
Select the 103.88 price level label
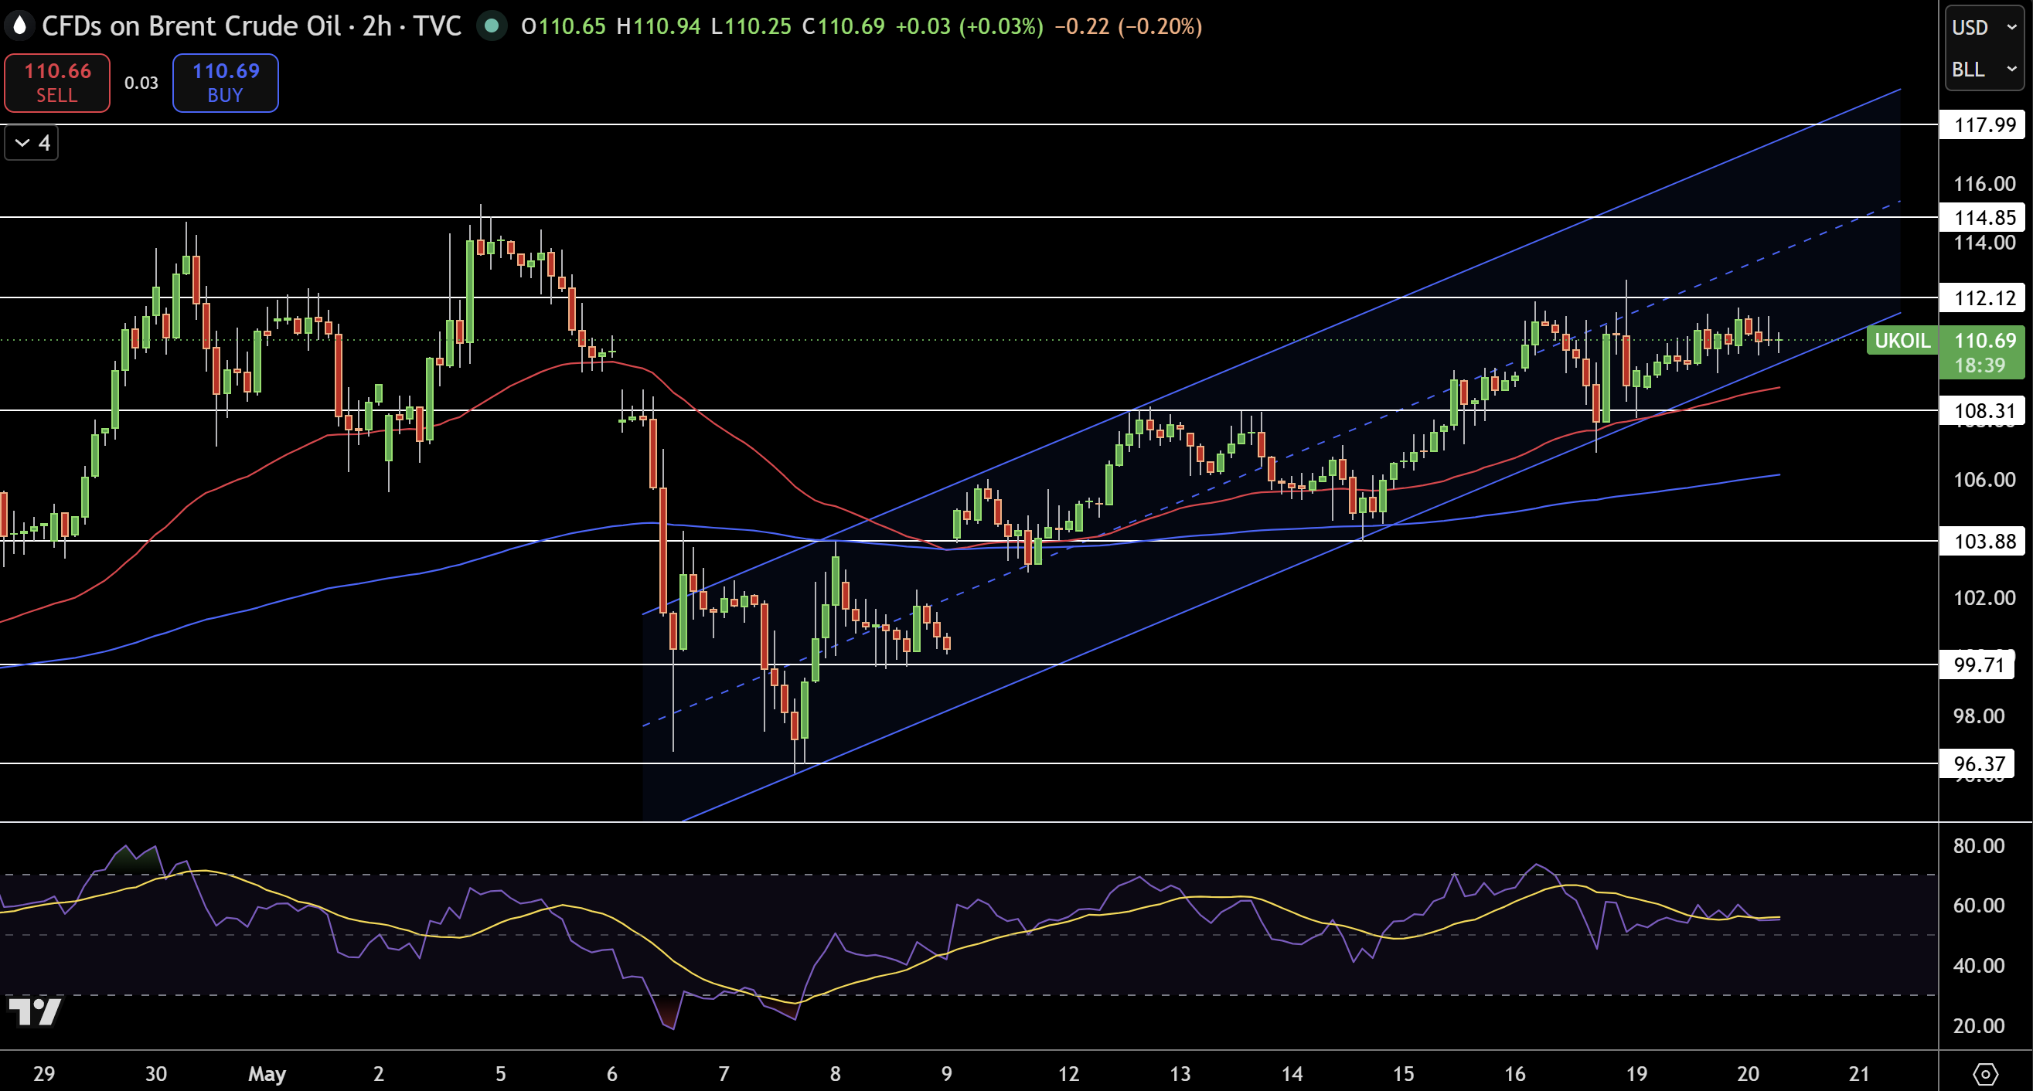click(1983, 540)
